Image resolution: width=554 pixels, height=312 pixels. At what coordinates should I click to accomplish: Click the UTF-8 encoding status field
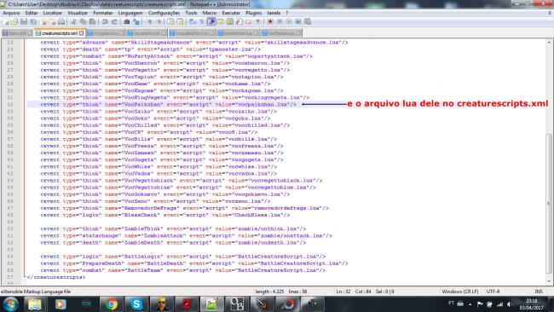493,292
